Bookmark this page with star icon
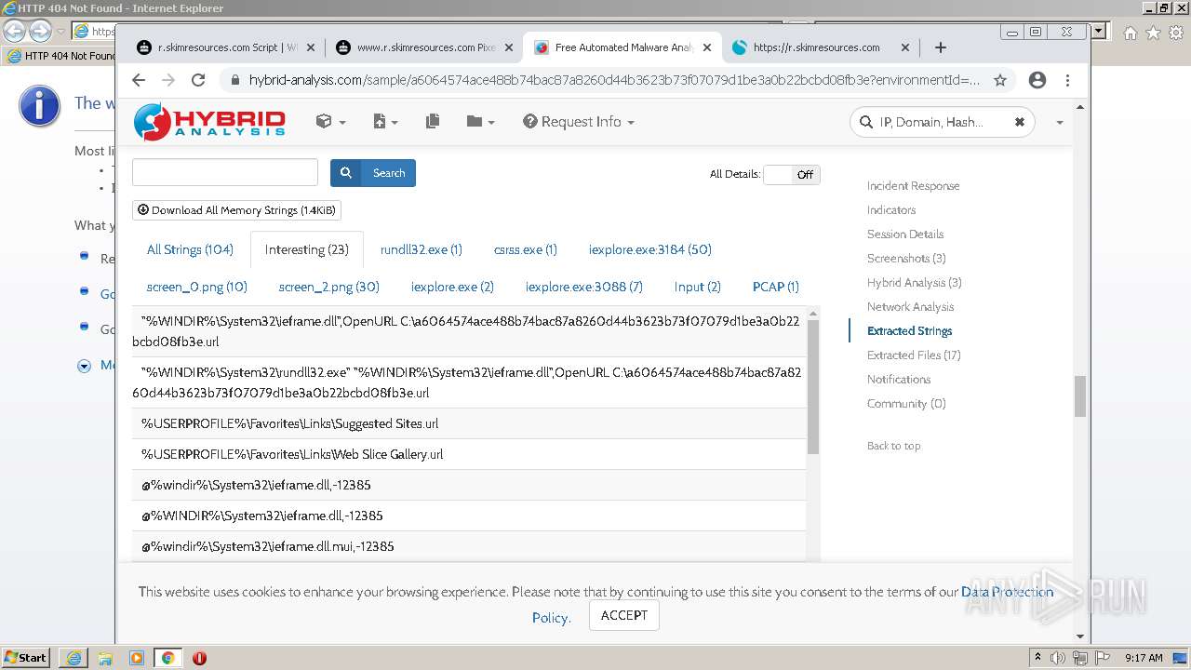 (1000, 80)
